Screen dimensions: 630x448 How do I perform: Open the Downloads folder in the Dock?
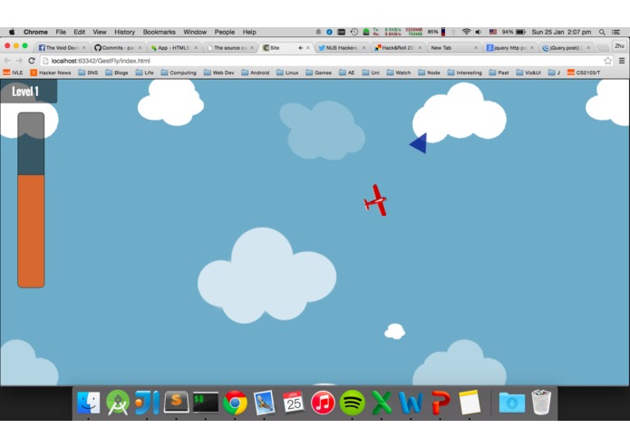click(x=512, y=403)
